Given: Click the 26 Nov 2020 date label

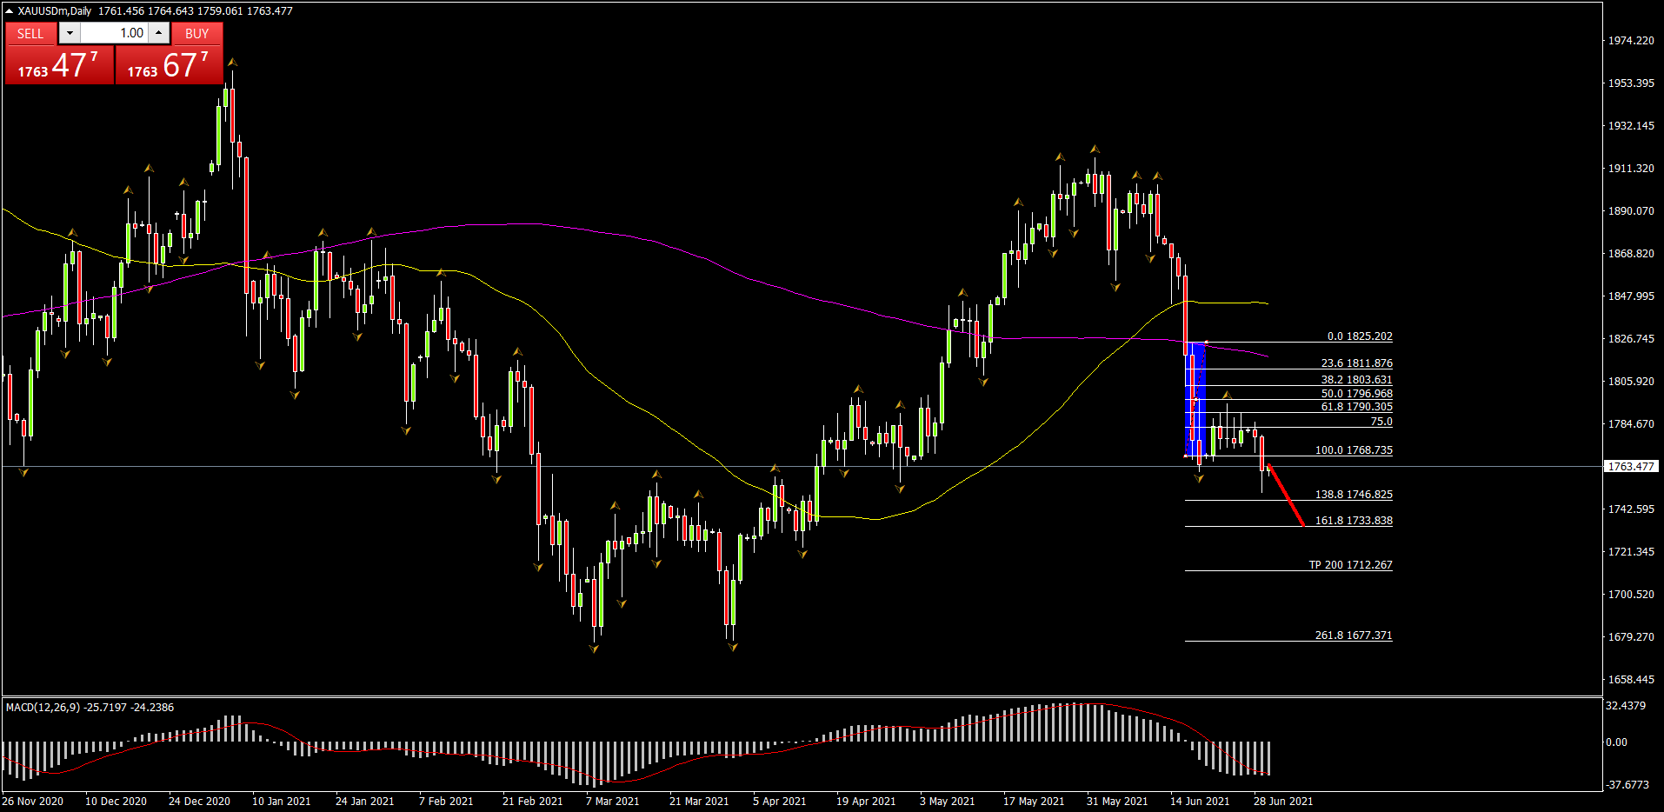Looking at the screenshot, I should 33,802.
